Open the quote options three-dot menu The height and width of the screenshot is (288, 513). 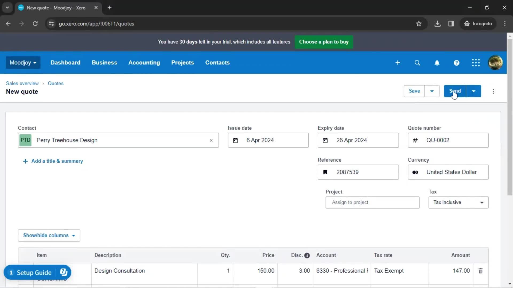coord(493,91)
